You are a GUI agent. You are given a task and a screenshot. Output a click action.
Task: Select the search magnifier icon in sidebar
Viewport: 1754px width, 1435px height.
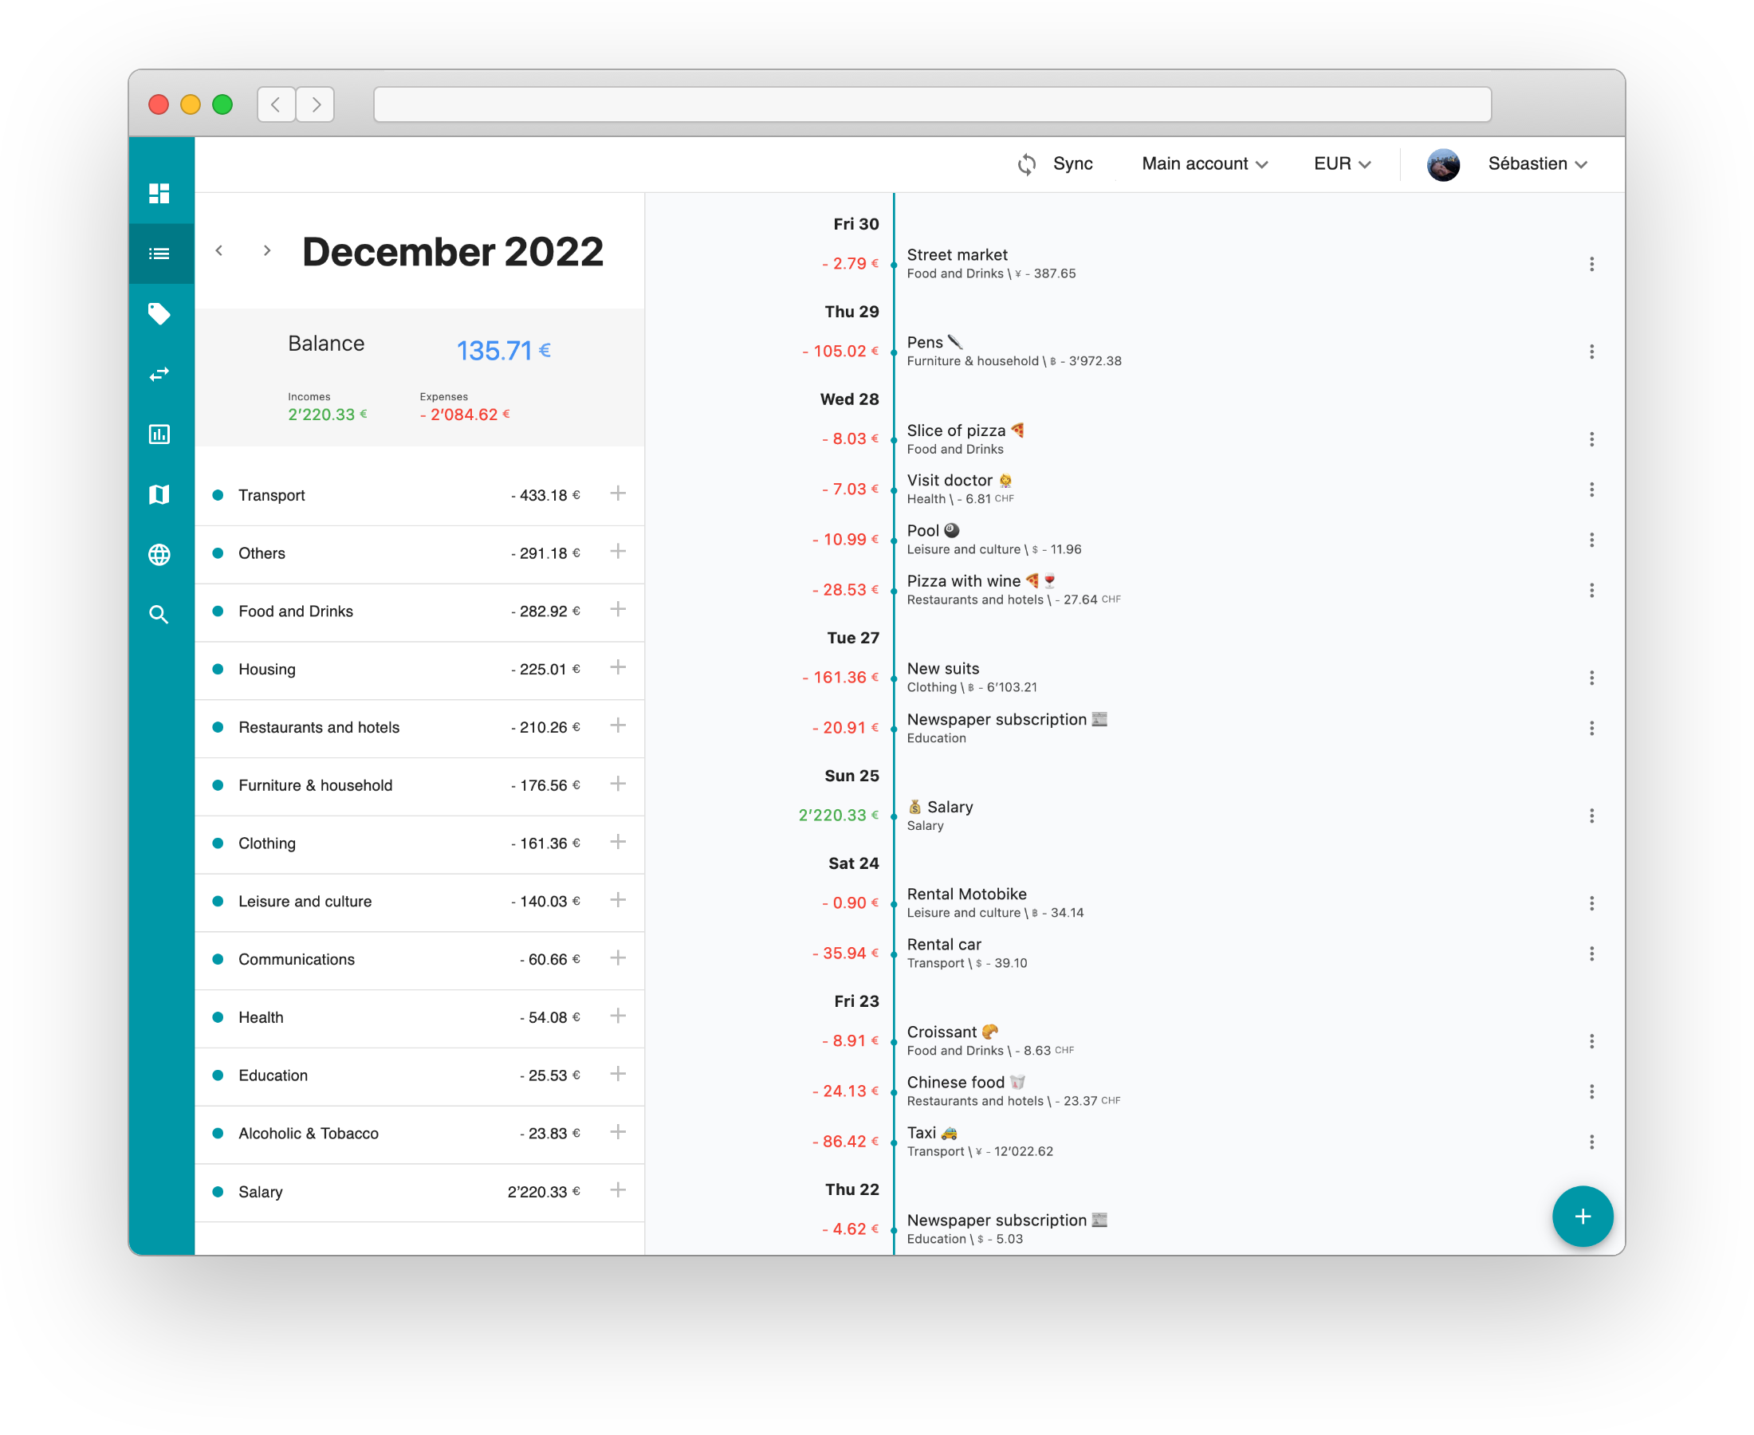(159, 613)
